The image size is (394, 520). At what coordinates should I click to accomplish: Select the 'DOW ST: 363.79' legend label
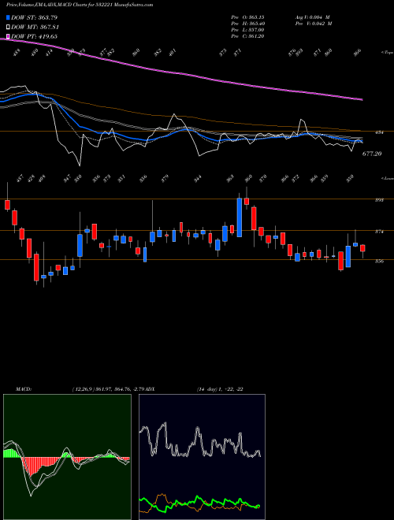coord(34,17)
